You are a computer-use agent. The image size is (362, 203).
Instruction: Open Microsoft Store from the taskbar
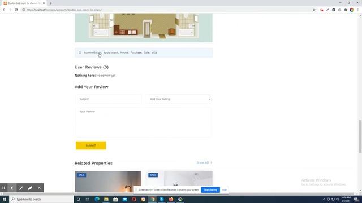click(115, 199)
